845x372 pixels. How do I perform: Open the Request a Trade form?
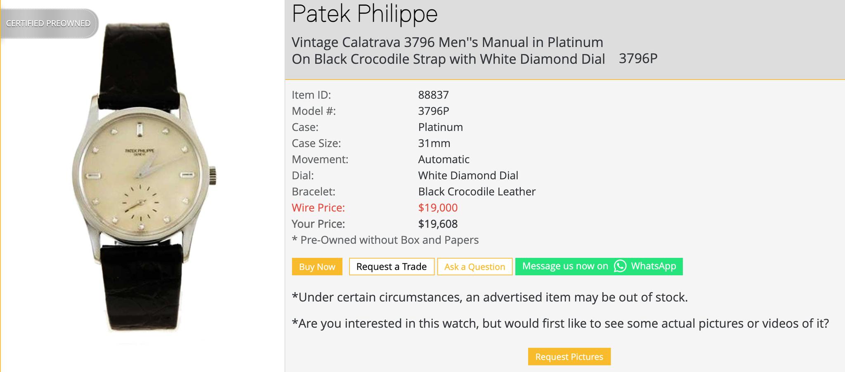391,267
